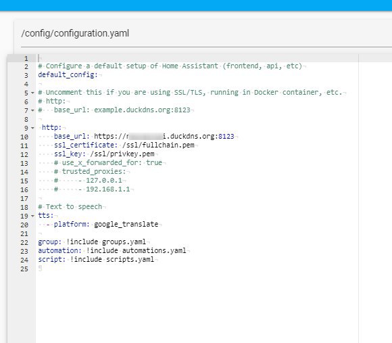Click the 'base_url:' key on line 10
This screenshot has height=343, width=392.
tap(72, 137)
